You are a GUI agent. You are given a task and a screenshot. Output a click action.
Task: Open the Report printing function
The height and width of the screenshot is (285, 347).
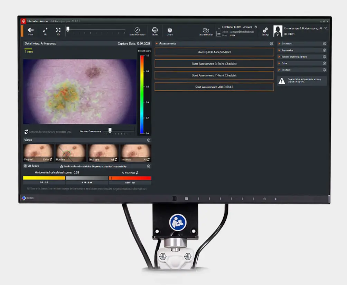[155, 30]
